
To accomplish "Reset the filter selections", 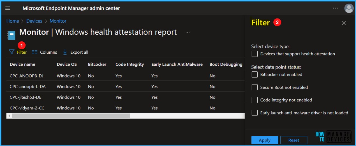I will tap(294, 140).
